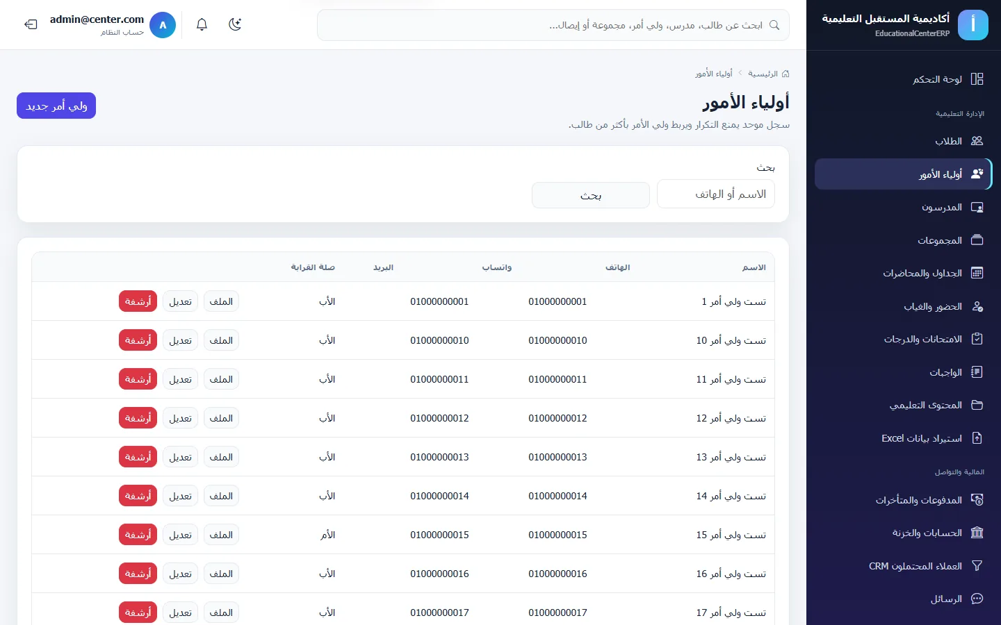Click the bank icon next to الحسابات والخزنة
Screen dimensions: 1001x625
[977, 533]
